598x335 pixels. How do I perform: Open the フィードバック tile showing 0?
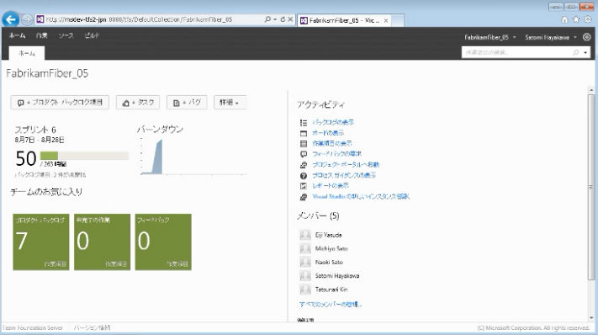point(163,242)
